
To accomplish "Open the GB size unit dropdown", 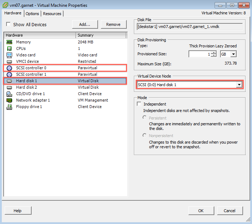I will tap(233, 54).
